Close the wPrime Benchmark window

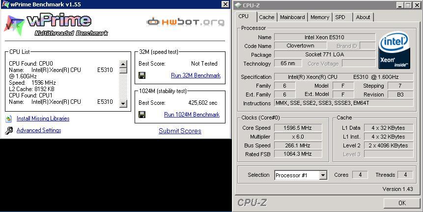(x=226, y=4)
